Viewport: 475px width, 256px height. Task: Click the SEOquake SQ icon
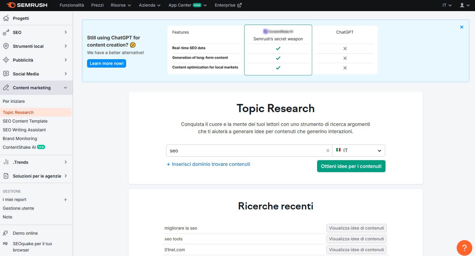(5, 244)
